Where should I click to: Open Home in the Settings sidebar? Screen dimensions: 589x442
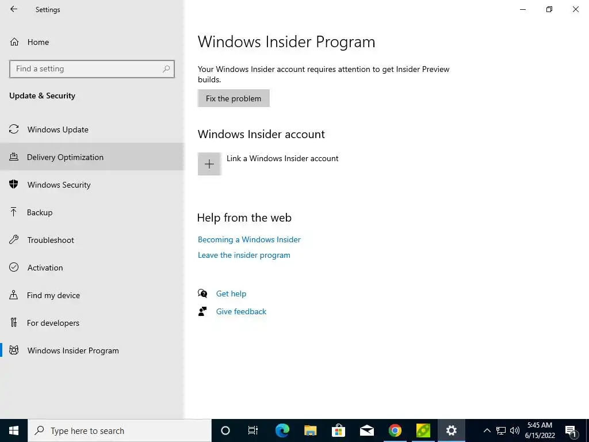click(x=92, y=42)
